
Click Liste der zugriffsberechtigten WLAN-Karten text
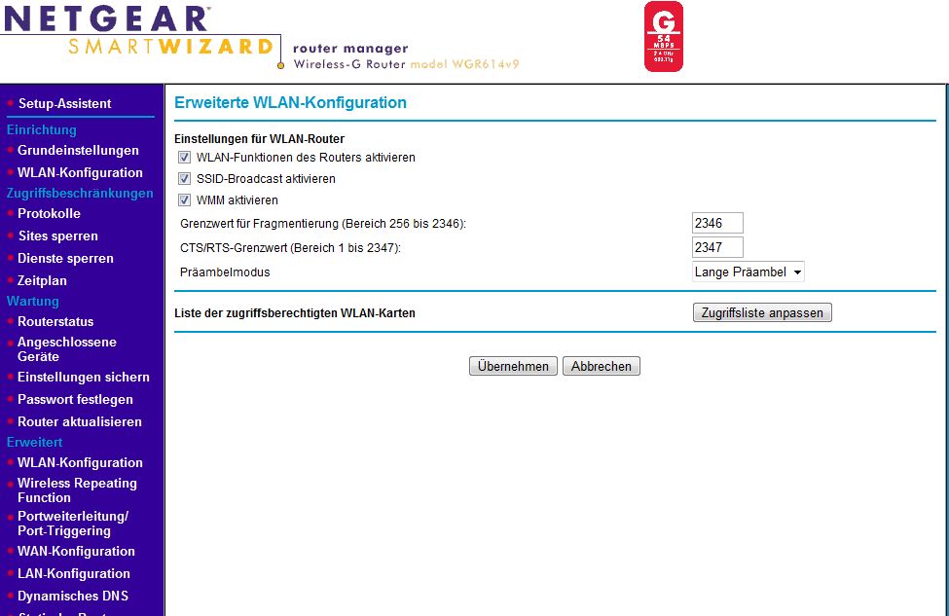tap(295, 312)
